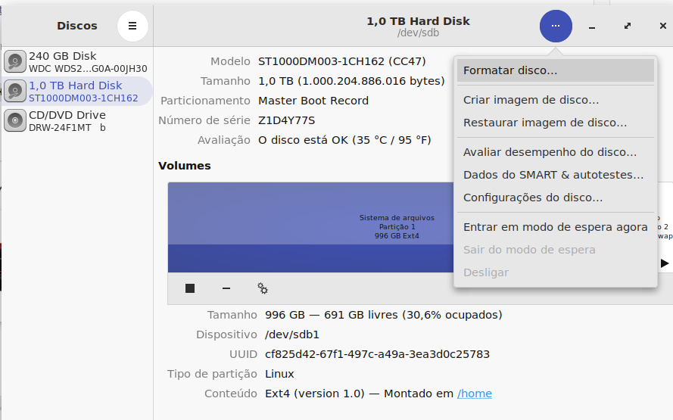Select the 996 GB Ext4 Partição 1 block

coord(310,227)
